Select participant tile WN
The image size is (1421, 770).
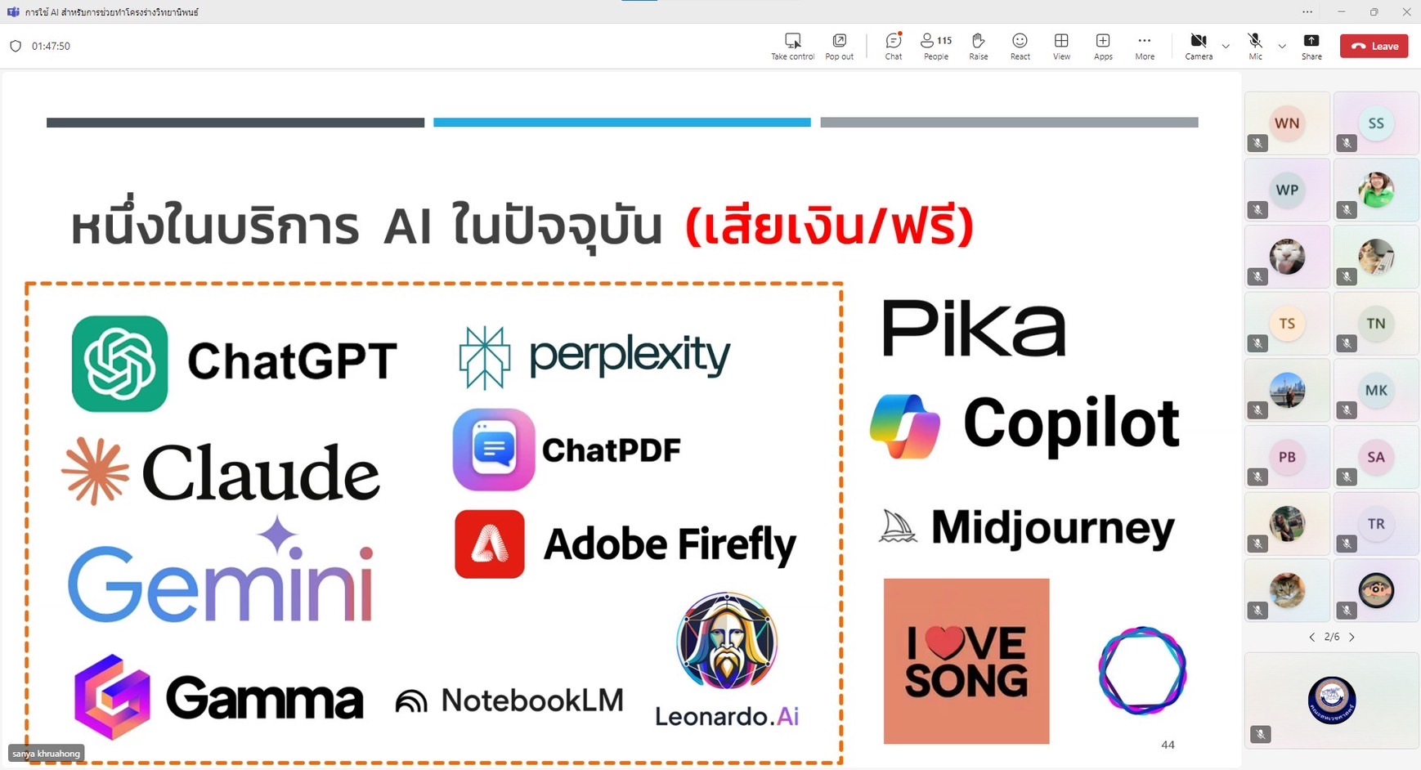click(x=1287, y=123)
